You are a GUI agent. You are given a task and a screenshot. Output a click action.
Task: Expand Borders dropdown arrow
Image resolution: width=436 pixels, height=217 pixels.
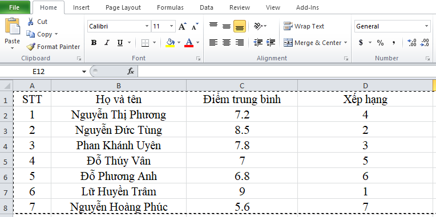pyautogui.click(x=154, y=43)
